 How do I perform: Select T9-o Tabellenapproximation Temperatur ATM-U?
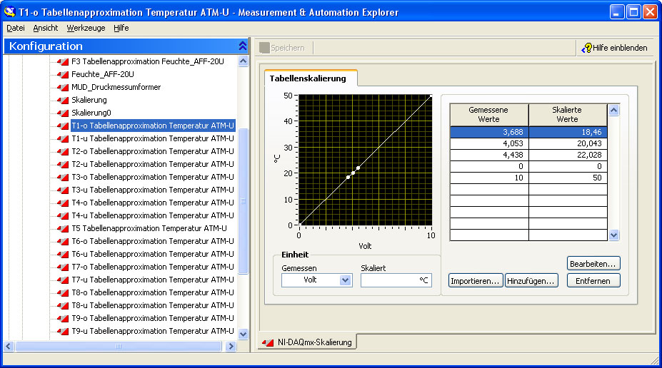coord(152,318)
